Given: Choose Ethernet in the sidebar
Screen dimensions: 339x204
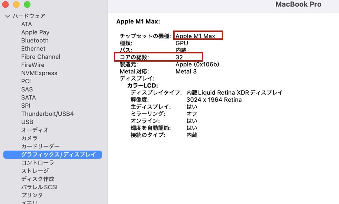Looking at the screenshot, I should [x=33, y=49].
